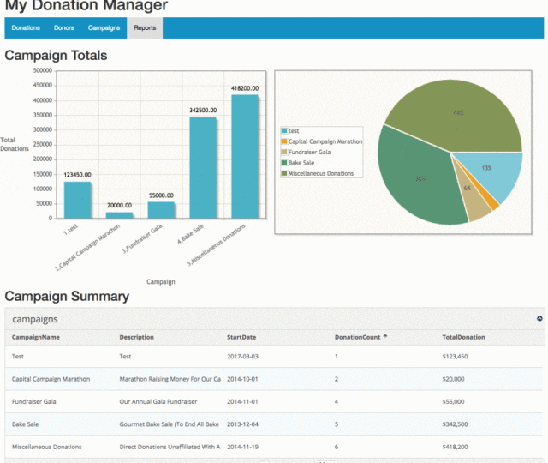This screenshot has width=548, height=463.
Task: Click 'Marathon Raising Money For Our Ca' description
Action: point(170,379)
